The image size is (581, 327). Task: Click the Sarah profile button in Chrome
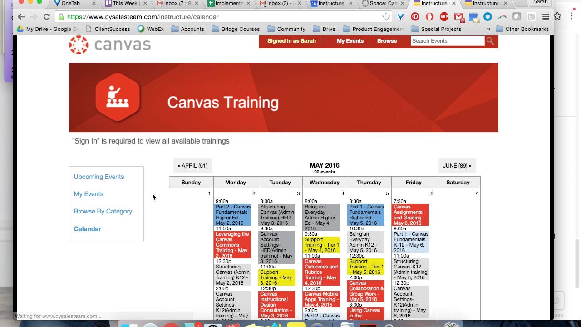[540, 2]
